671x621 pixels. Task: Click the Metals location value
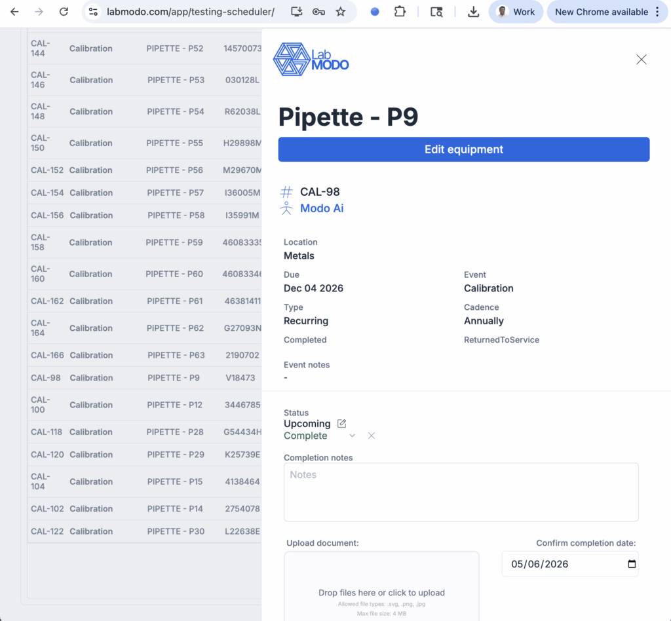click(x=299, y=255)
